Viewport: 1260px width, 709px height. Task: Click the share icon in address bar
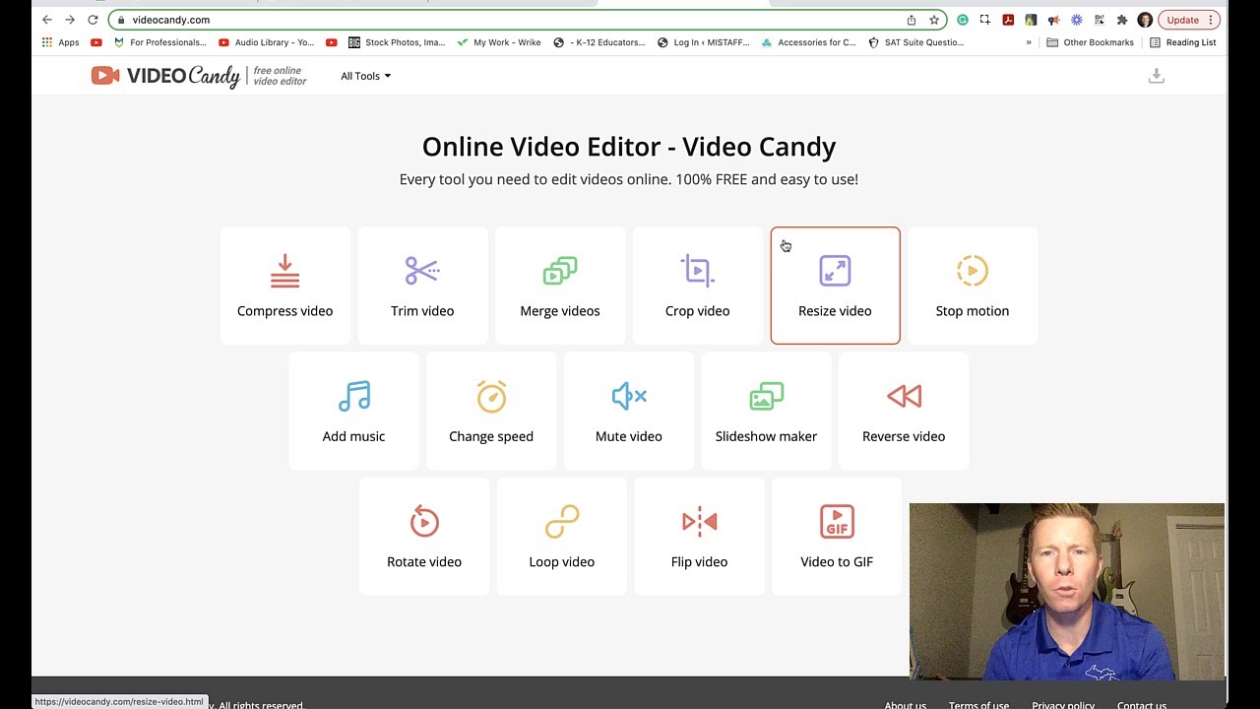[x=912, y=20]
